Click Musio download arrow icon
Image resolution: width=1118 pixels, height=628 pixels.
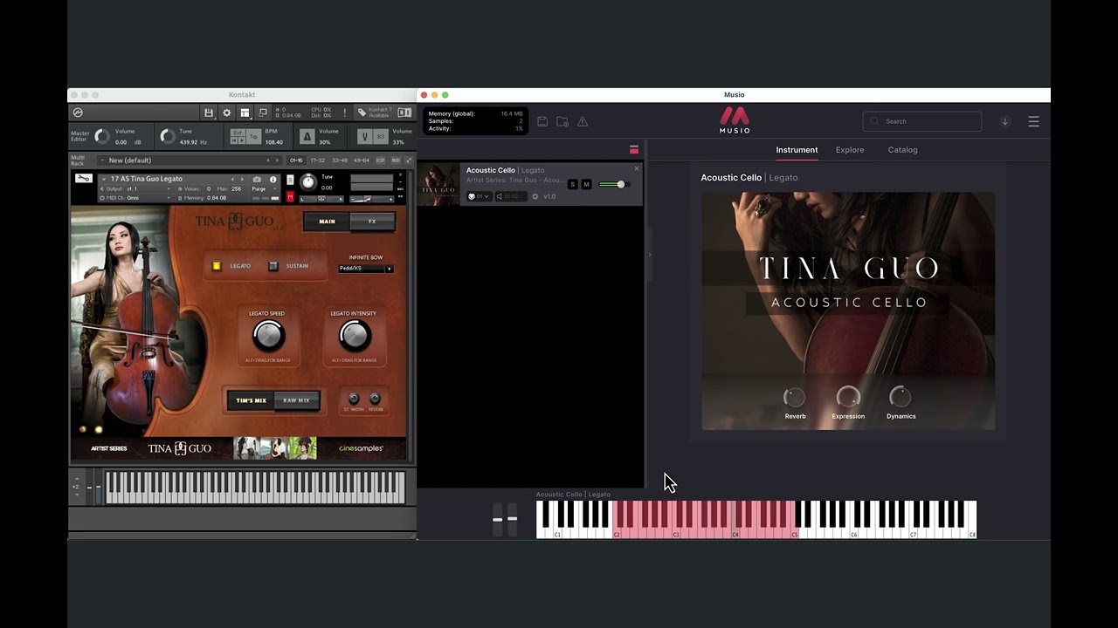(x=1005, y=121)
